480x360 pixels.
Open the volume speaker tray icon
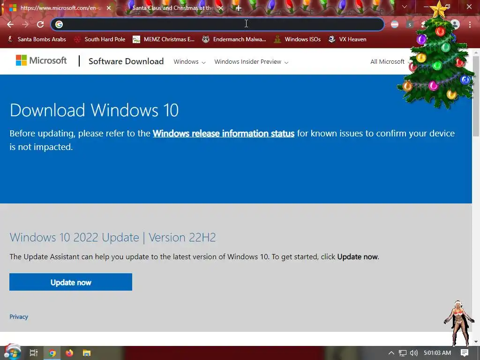point(413,353)
